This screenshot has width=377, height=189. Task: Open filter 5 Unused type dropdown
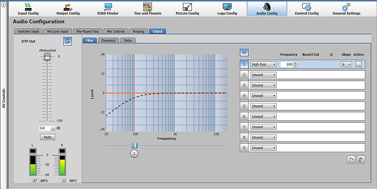263,106
